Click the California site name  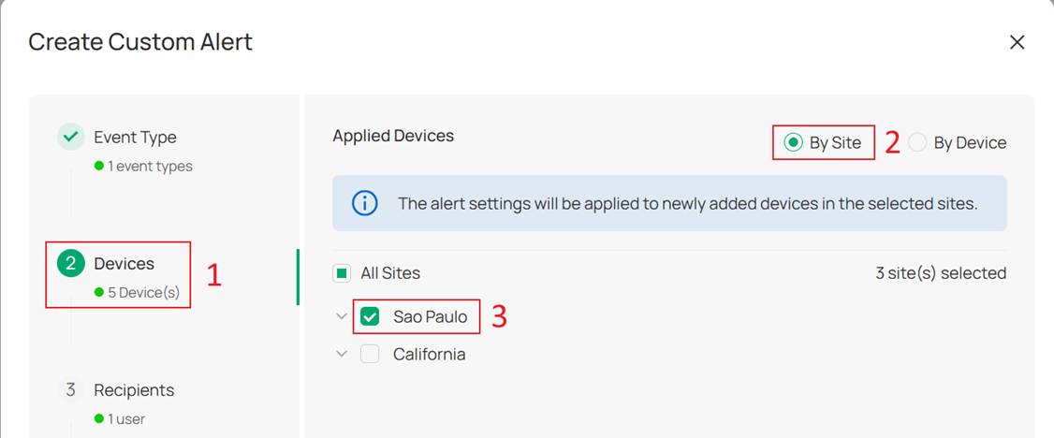point(429,354)
